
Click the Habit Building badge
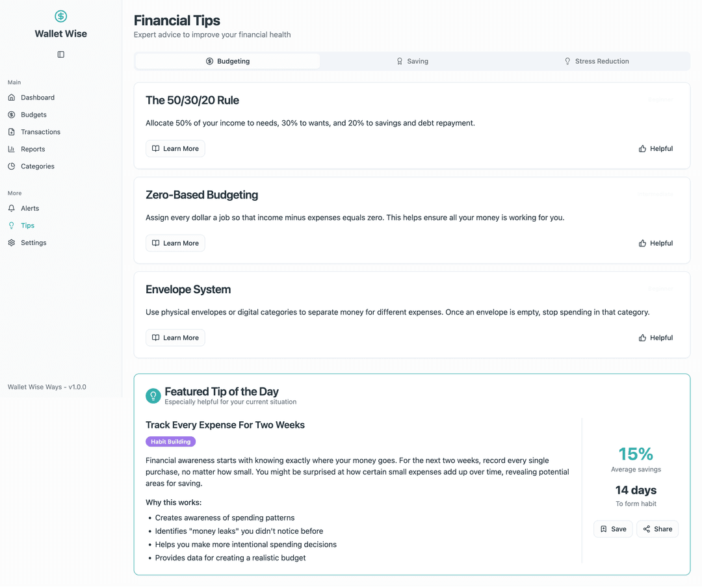tap(170, 441)
